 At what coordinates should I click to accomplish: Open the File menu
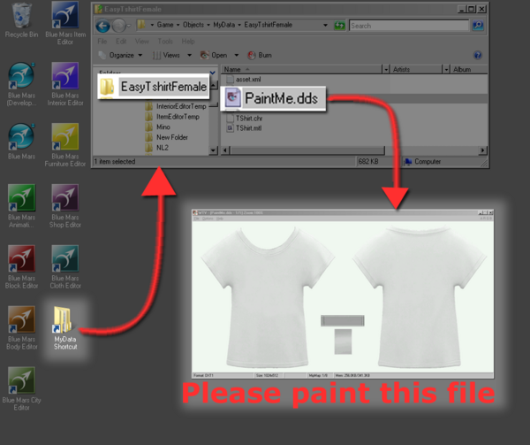click(x=102, y=42)
